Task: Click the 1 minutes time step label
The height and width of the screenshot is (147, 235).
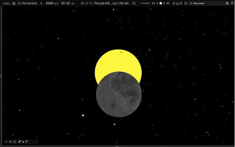Action: (144, 3)
